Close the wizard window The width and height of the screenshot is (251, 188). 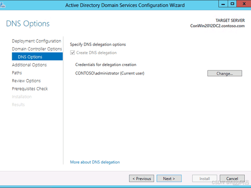[x=244, y=4]
